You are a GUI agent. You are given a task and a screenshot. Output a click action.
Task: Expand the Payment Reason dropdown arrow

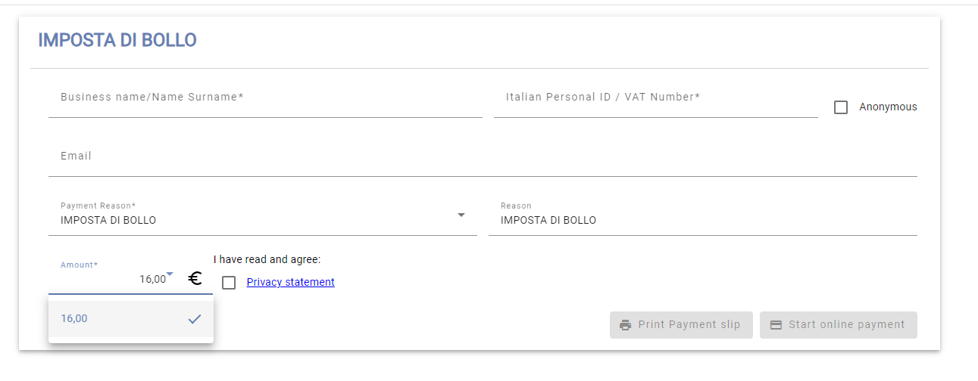pyautogui.click(x=461, y=215)
